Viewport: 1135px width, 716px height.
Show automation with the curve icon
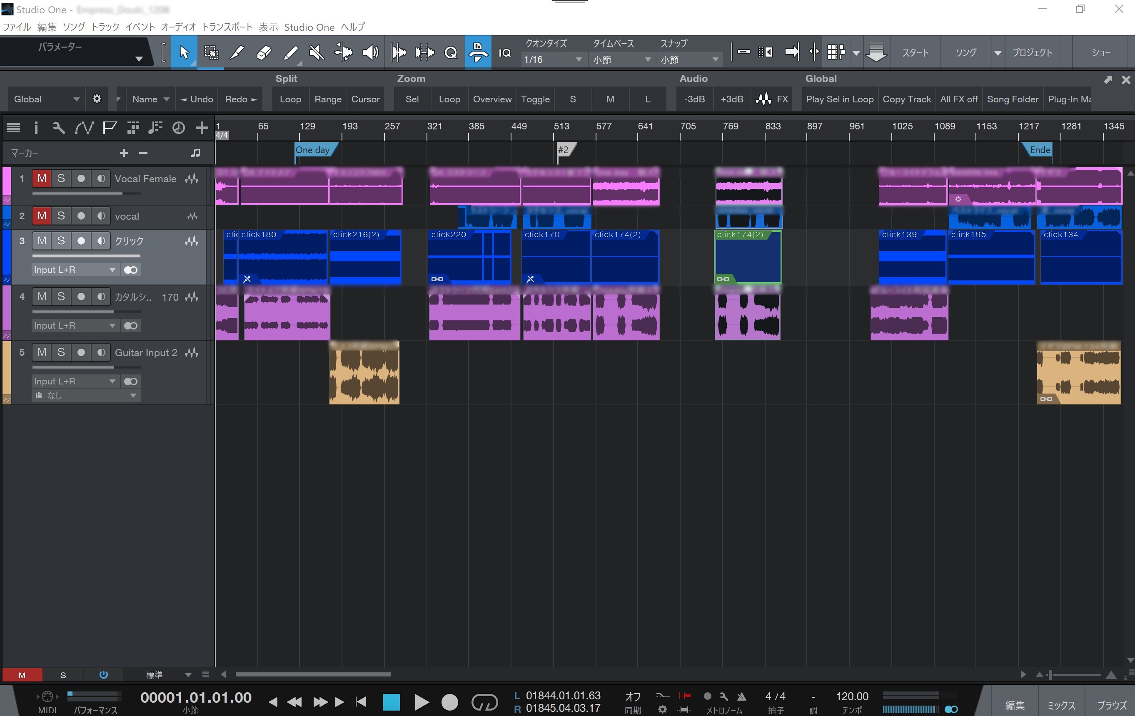pos(84,128)
